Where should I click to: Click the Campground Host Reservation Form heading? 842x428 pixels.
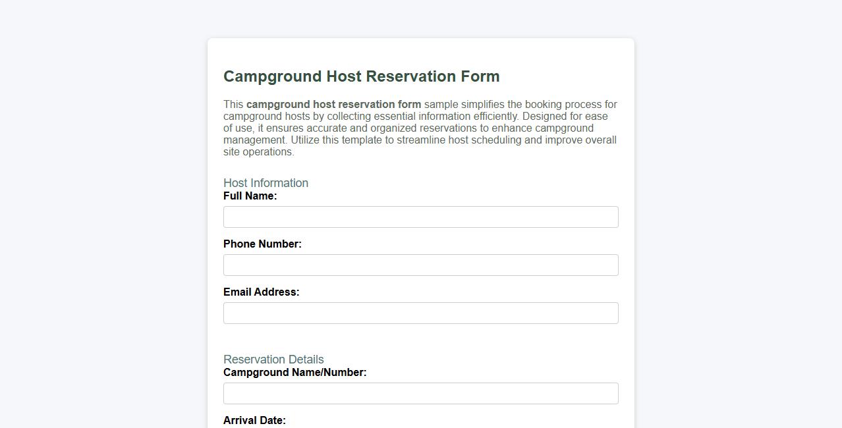tap(361, 76)
